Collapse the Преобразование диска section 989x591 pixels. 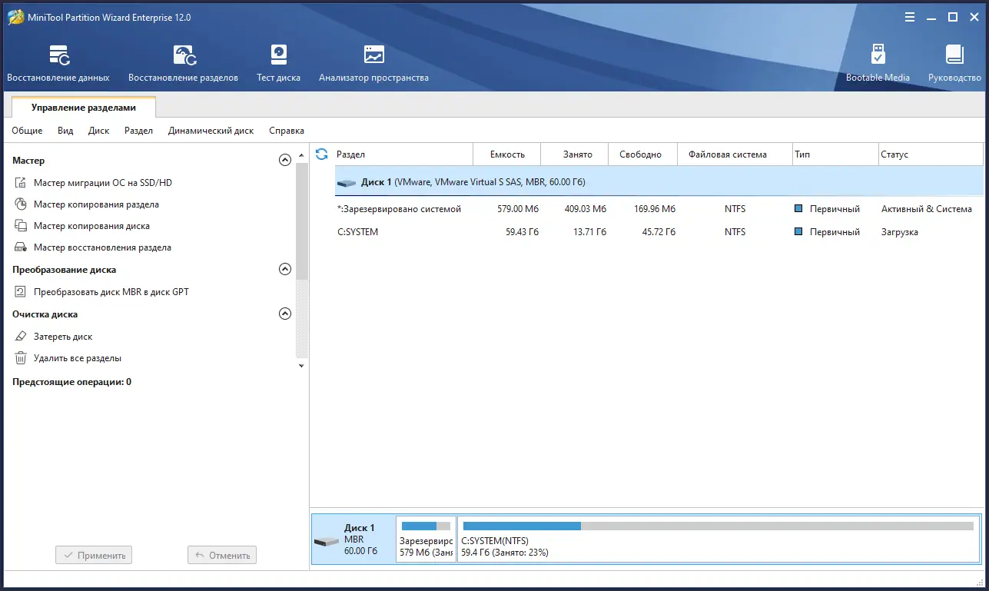285,270
